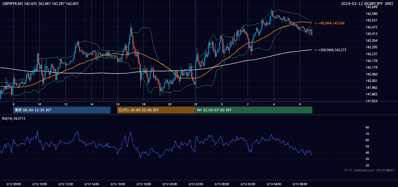
Task: Click the HistData.com data source credit
Action: [369, 170]
